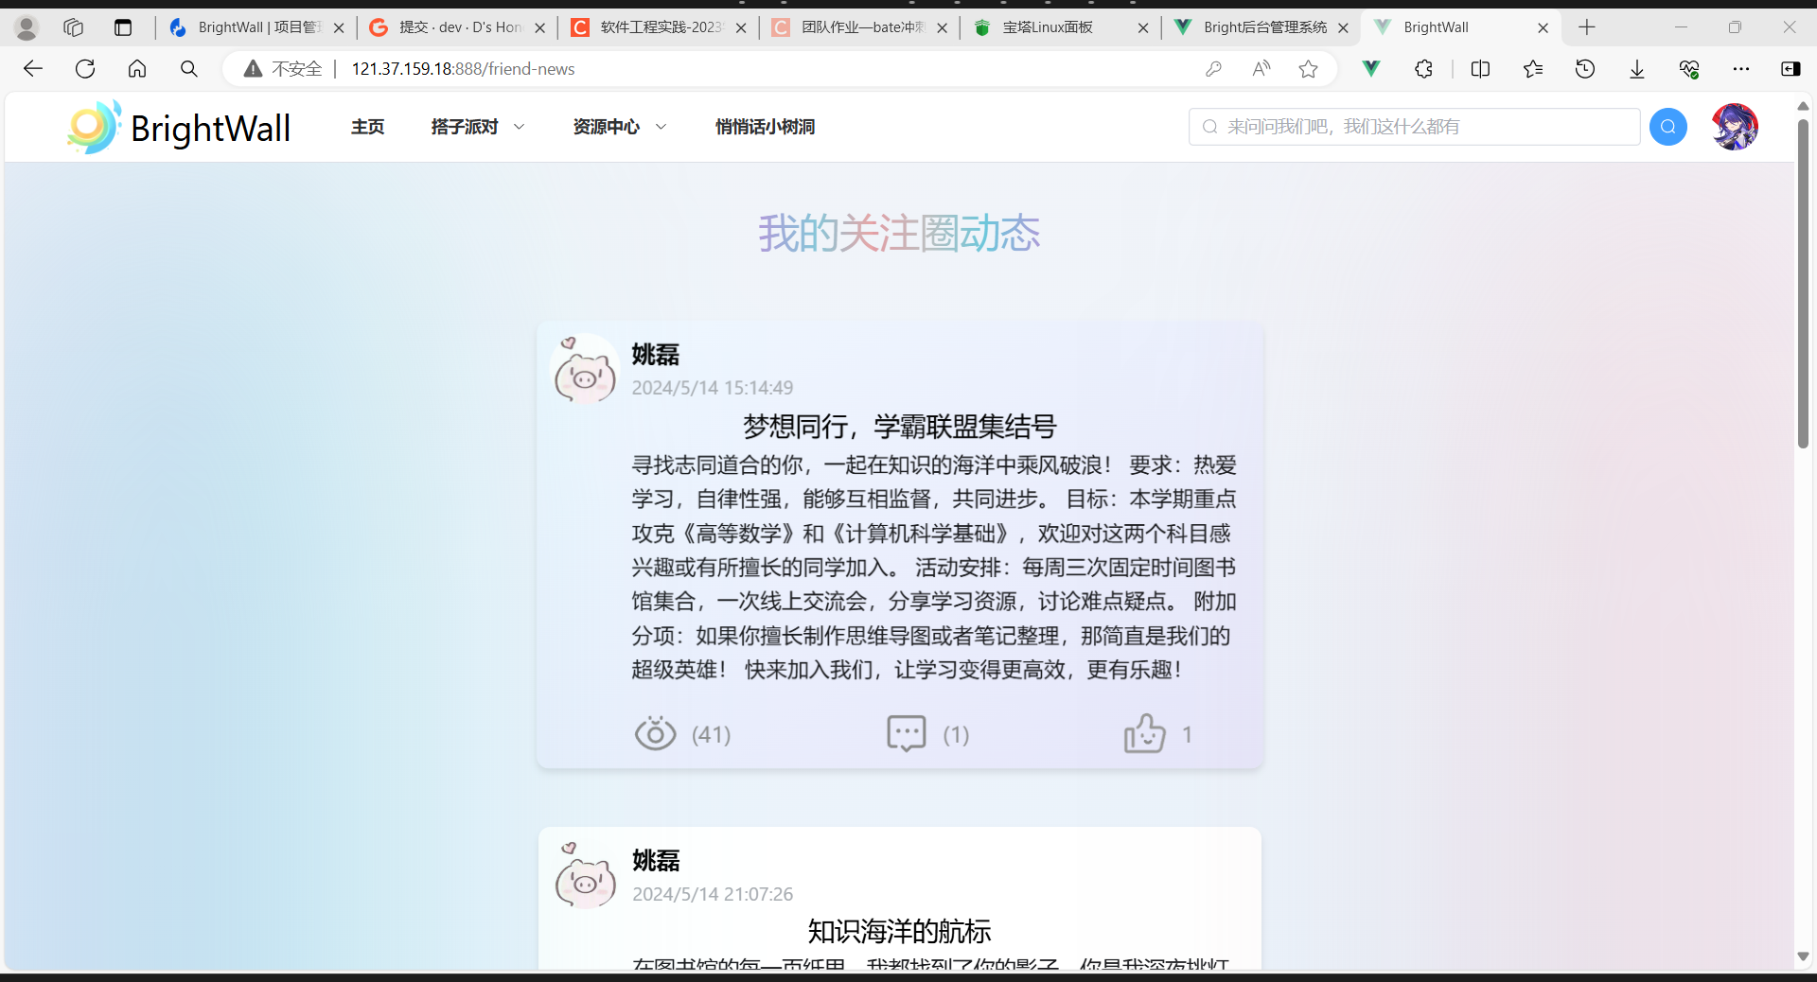This screenshot has height=982, width=1817.
Task: Open 姚磊's profile on first post
Action: tap(655, 355)
